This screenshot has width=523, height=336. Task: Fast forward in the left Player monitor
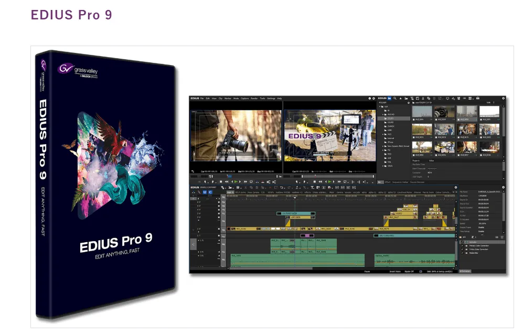click(x=246, y=182)
